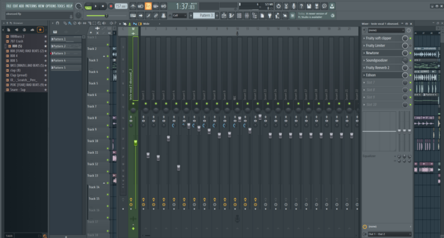Click the help question mark icon
Viewport: 444px width, 238px height.
[302, 6]
